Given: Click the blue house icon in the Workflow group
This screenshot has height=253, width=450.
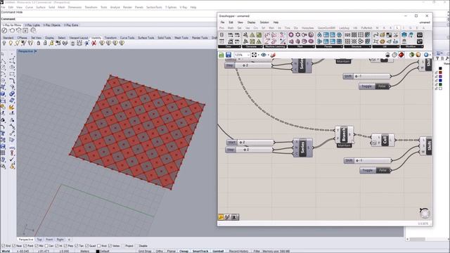Looking at the screenshot, I should pyautogui.click(x=404, y=35).
